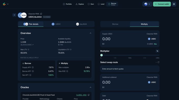
Task: Open the Portfolio menu item
Action: [67, 4]
